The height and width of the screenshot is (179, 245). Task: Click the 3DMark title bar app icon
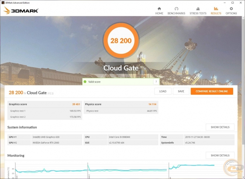coord(3,3)
